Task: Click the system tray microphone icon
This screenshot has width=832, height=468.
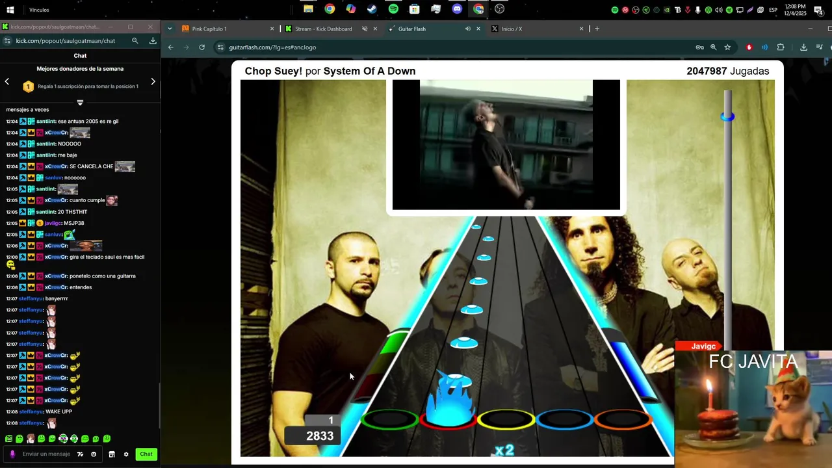Action: pyautogui.click(x=698, y=10)
